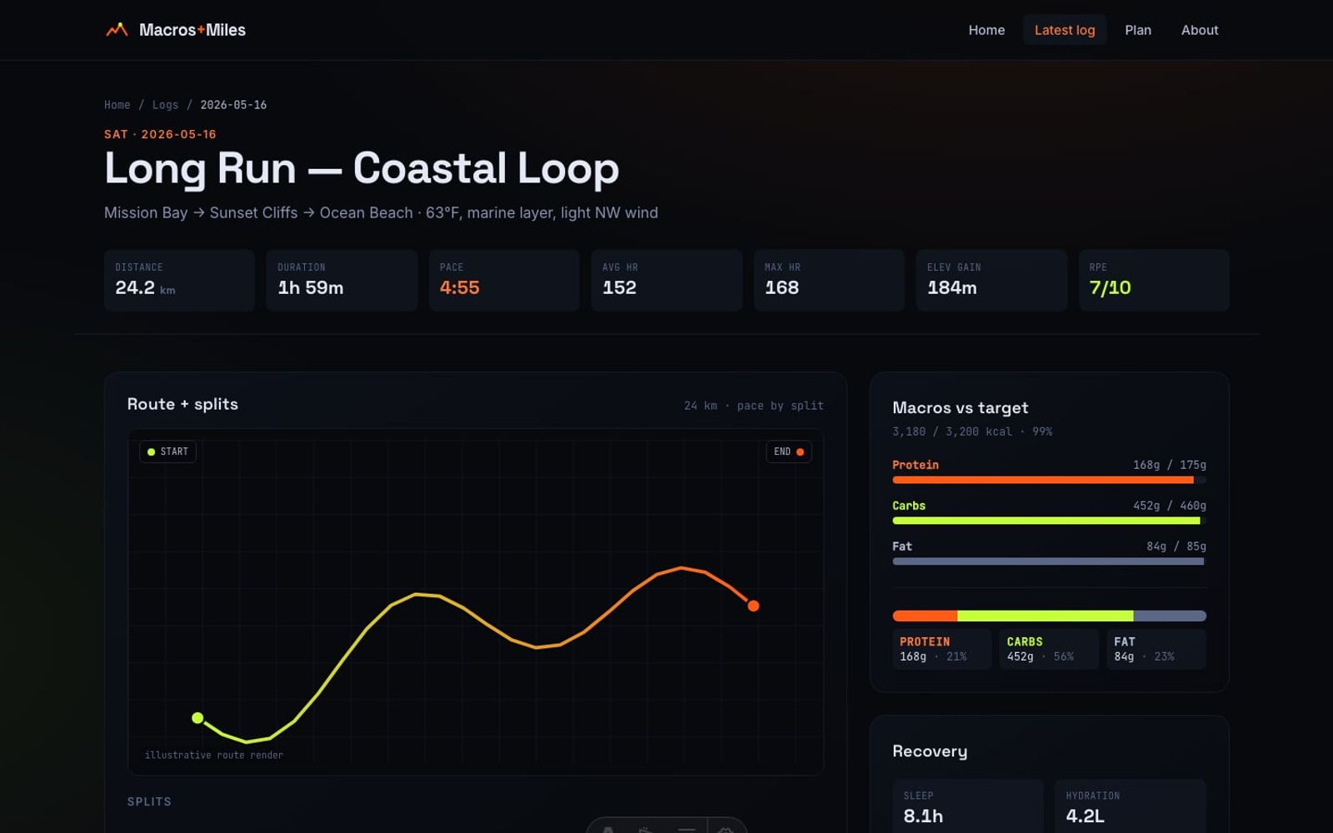
Task: Click the orange end point on route
Action: pos(753,606)
